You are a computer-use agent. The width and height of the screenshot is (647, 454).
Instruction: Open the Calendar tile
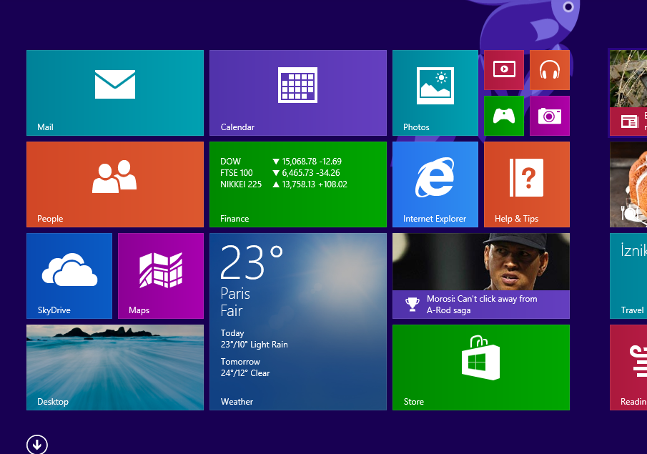[298, 93]
